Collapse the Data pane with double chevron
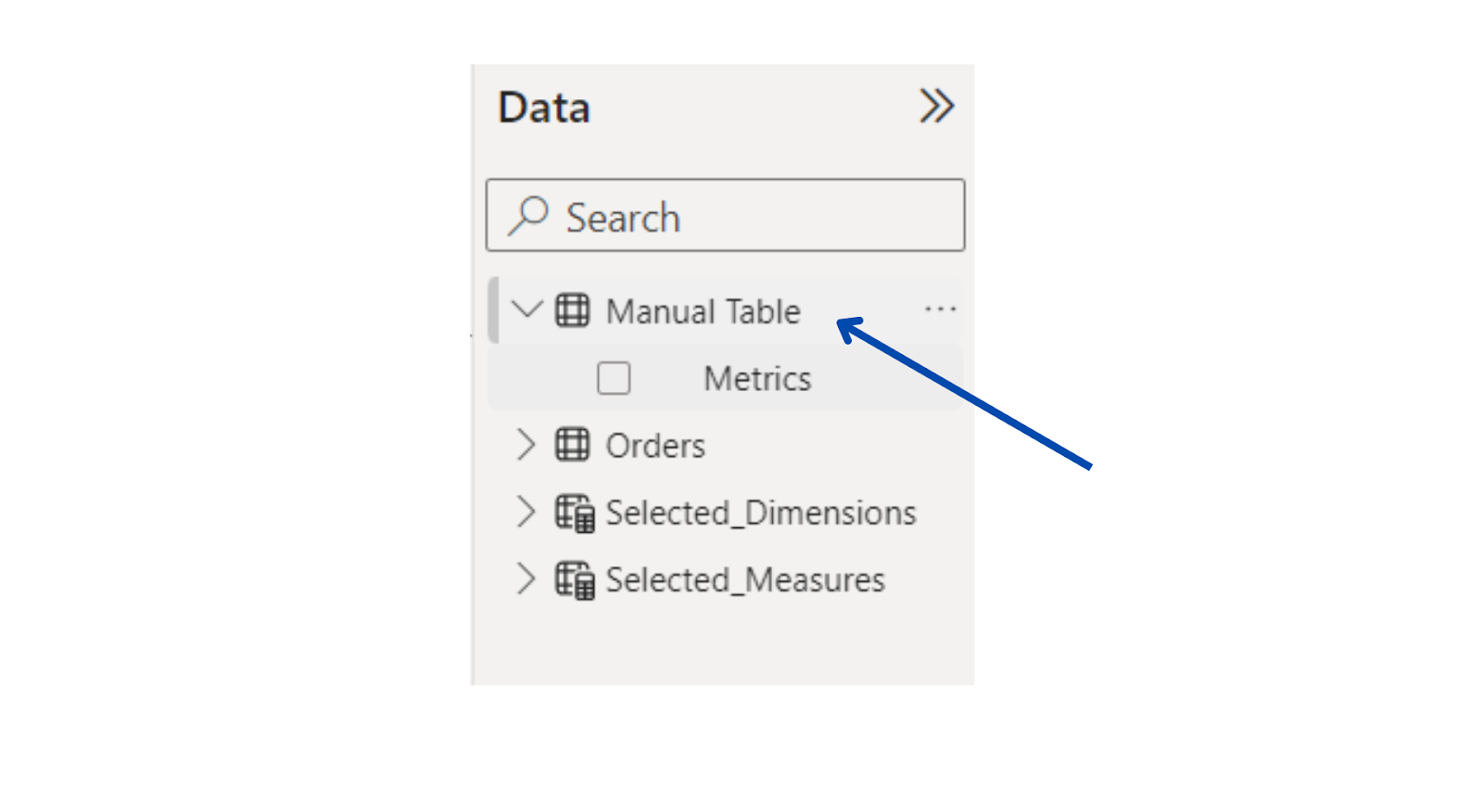1483x797 pixels. point(936,106)
